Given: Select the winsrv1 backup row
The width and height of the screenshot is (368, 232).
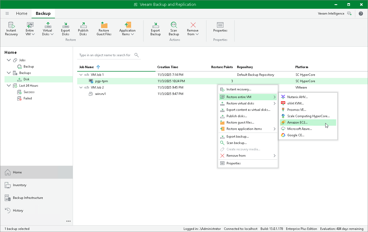Looking at the screenshot, I should click(222, 94).
